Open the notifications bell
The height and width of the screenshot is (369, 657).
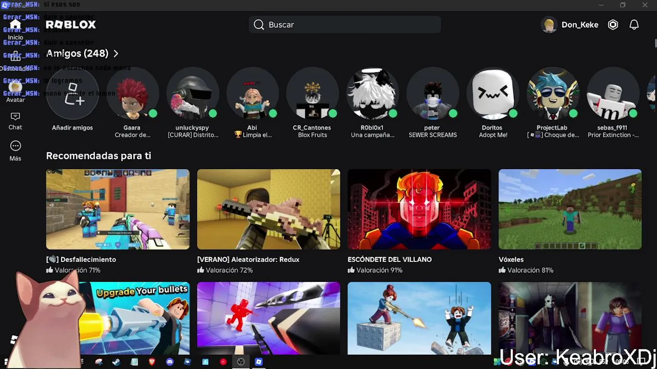click(x=634, y=25)
